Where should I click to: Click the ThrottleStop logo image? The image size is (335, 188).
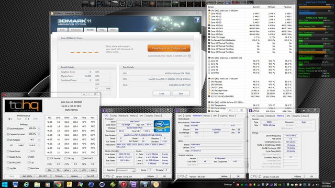(x=24, y=105)
